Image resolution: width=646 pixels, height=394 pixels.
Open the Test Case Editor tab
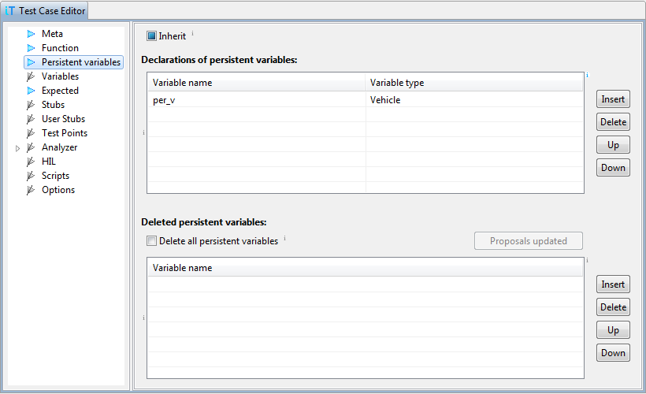pos(45,11)
